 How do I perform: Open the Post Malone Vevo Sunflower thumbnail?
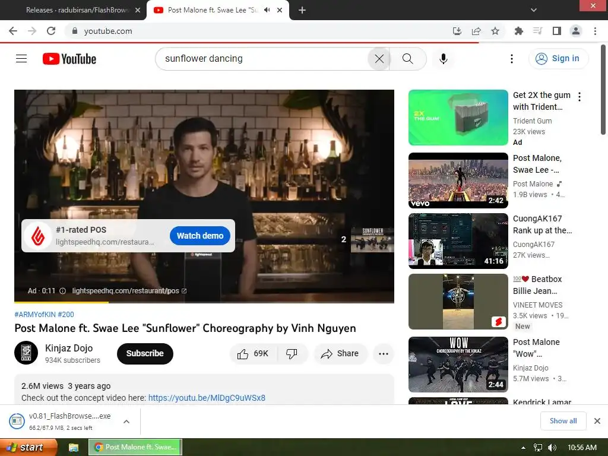[x=458, y=180]
